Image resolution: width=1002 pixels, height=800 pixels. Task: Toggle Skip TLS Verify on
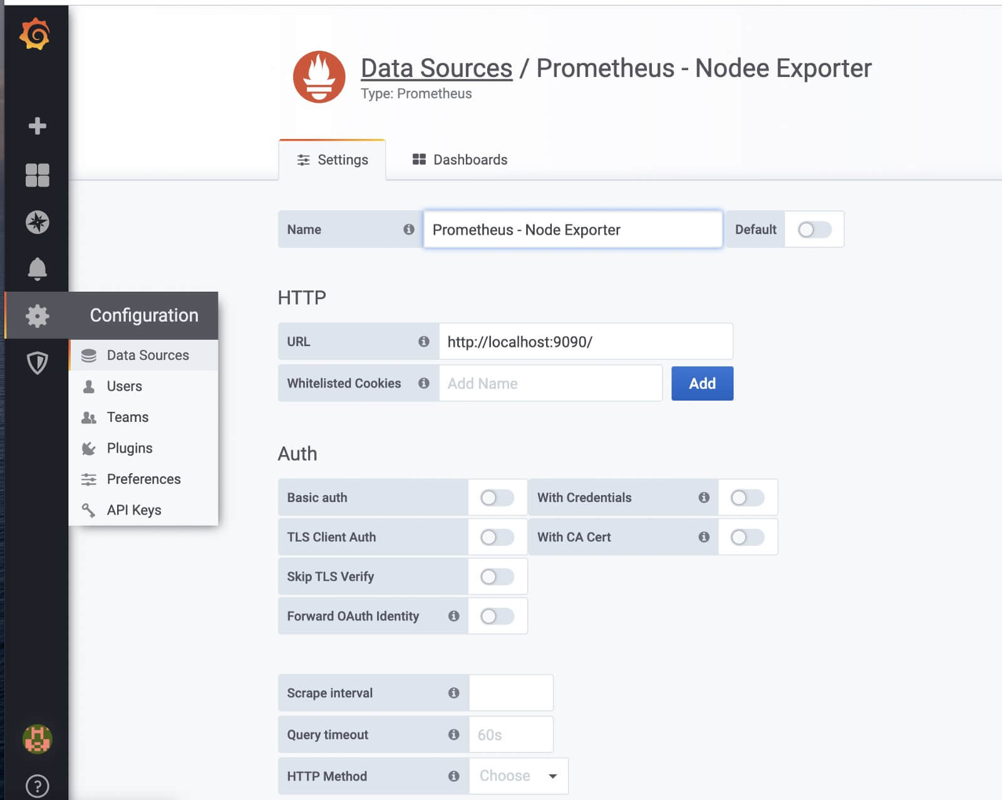pyautogui.click(x=498, y=577)
